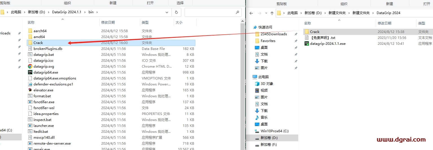Select the datagrip64.exe.vmoptions file icon
Image resolution: width=433 pixels, height=150 pixels.
(x=30, y=78)
